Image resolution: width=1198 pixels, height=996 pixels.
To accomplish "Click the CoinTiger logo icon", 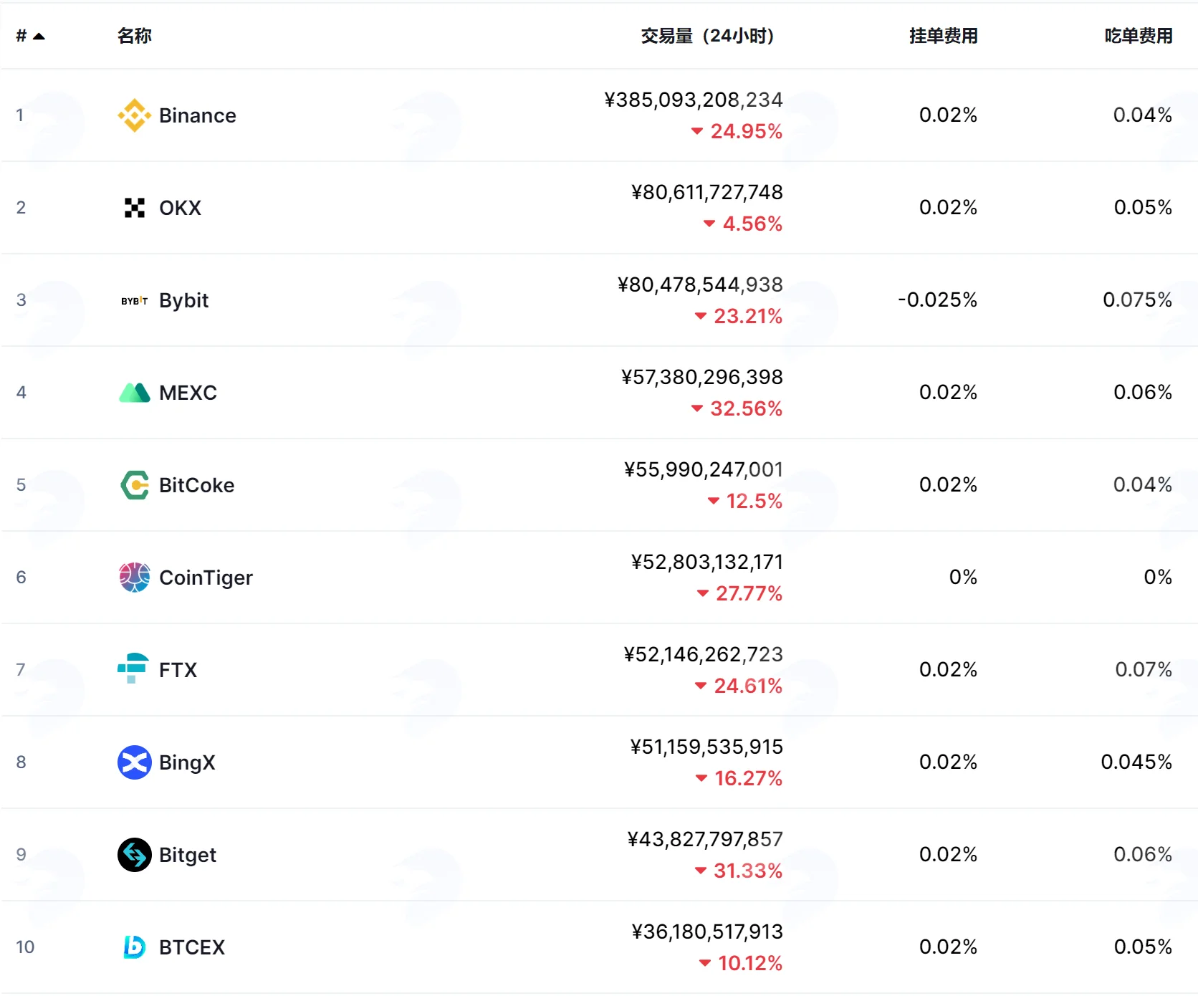I will (x=134, y=578).
